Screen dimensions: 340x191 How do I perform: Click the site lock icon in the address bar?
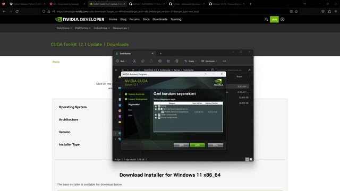pos(48,12)
